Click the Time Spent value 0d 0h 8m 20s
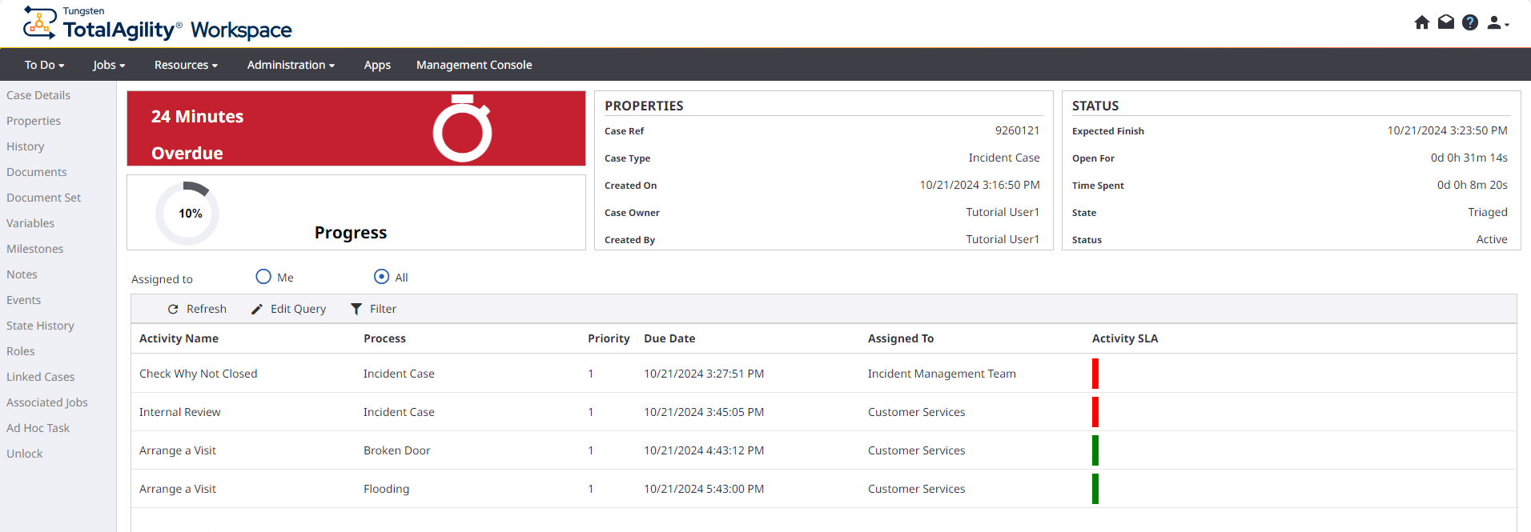Viewport: 1531px width, 532px height. (1473, 185)
